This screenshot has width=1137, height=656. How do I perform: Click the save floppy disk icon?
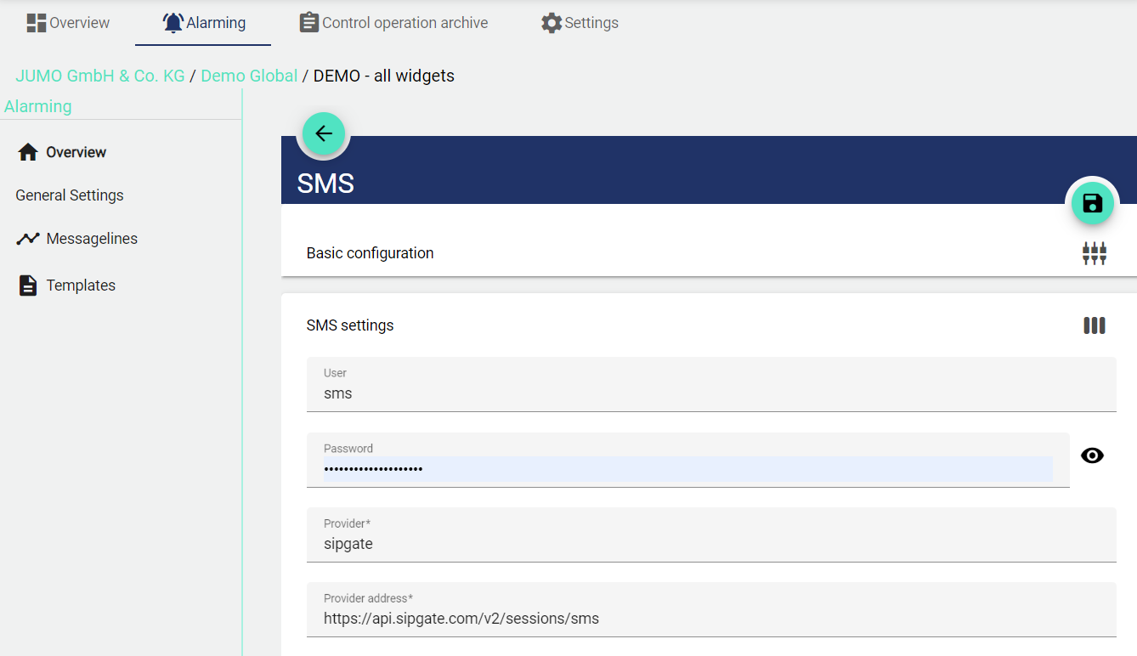[x=1092, y=203]
